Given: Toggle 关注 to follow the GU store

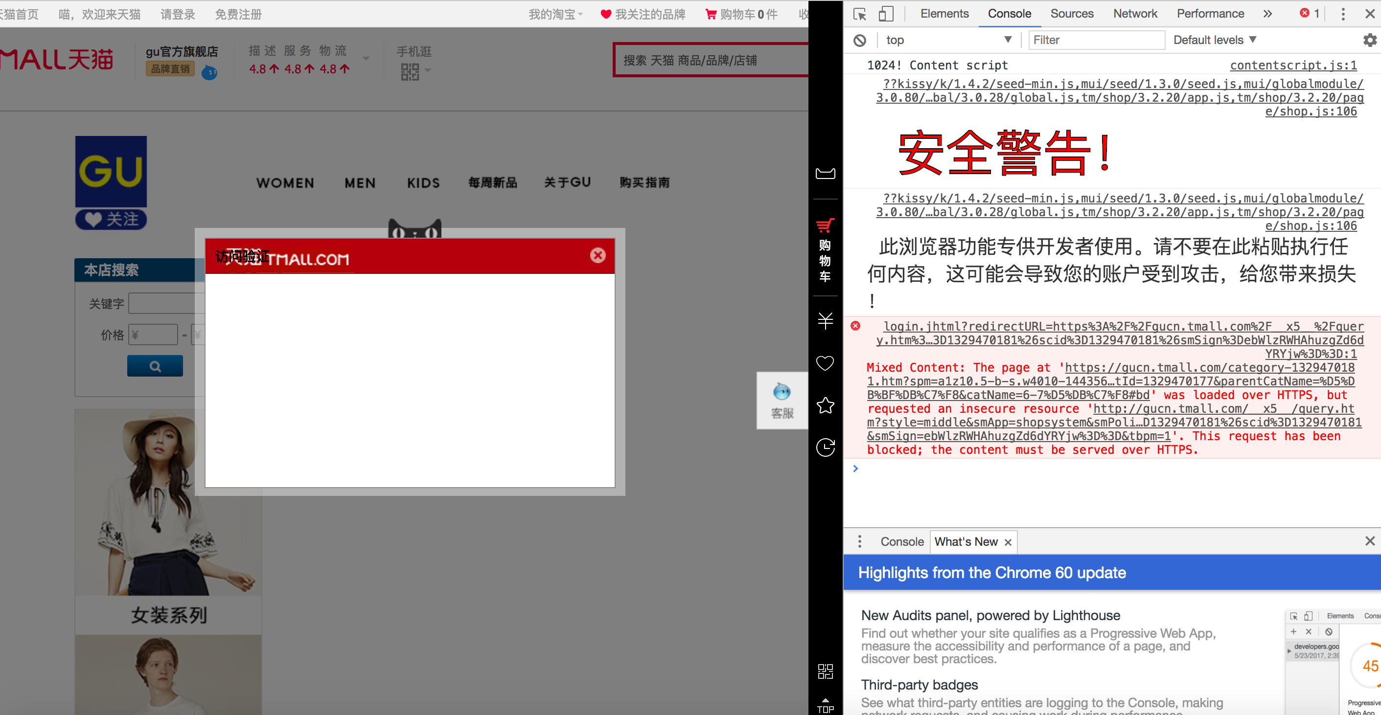Looking at the screenshot, I should tap(111, 219).
